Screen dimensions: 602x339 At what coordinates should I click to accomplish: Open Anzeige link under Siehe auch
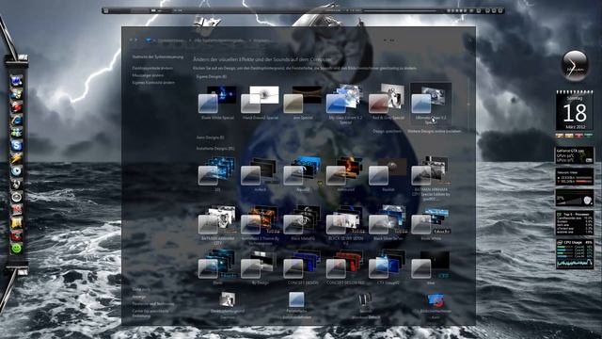tap(139, 297)
